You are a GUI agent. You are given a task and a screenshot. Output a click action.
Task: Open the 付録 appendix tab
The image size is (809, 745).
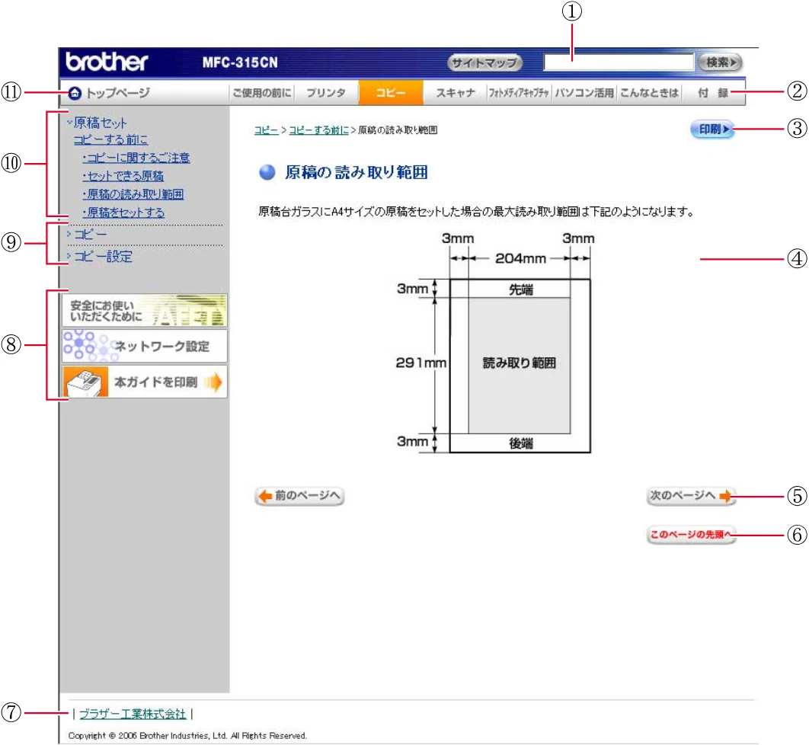tap(713, 93)
